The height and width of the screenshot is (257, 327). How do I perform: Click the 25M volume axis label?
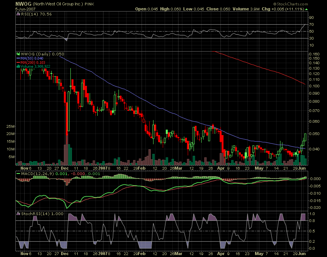10,127
